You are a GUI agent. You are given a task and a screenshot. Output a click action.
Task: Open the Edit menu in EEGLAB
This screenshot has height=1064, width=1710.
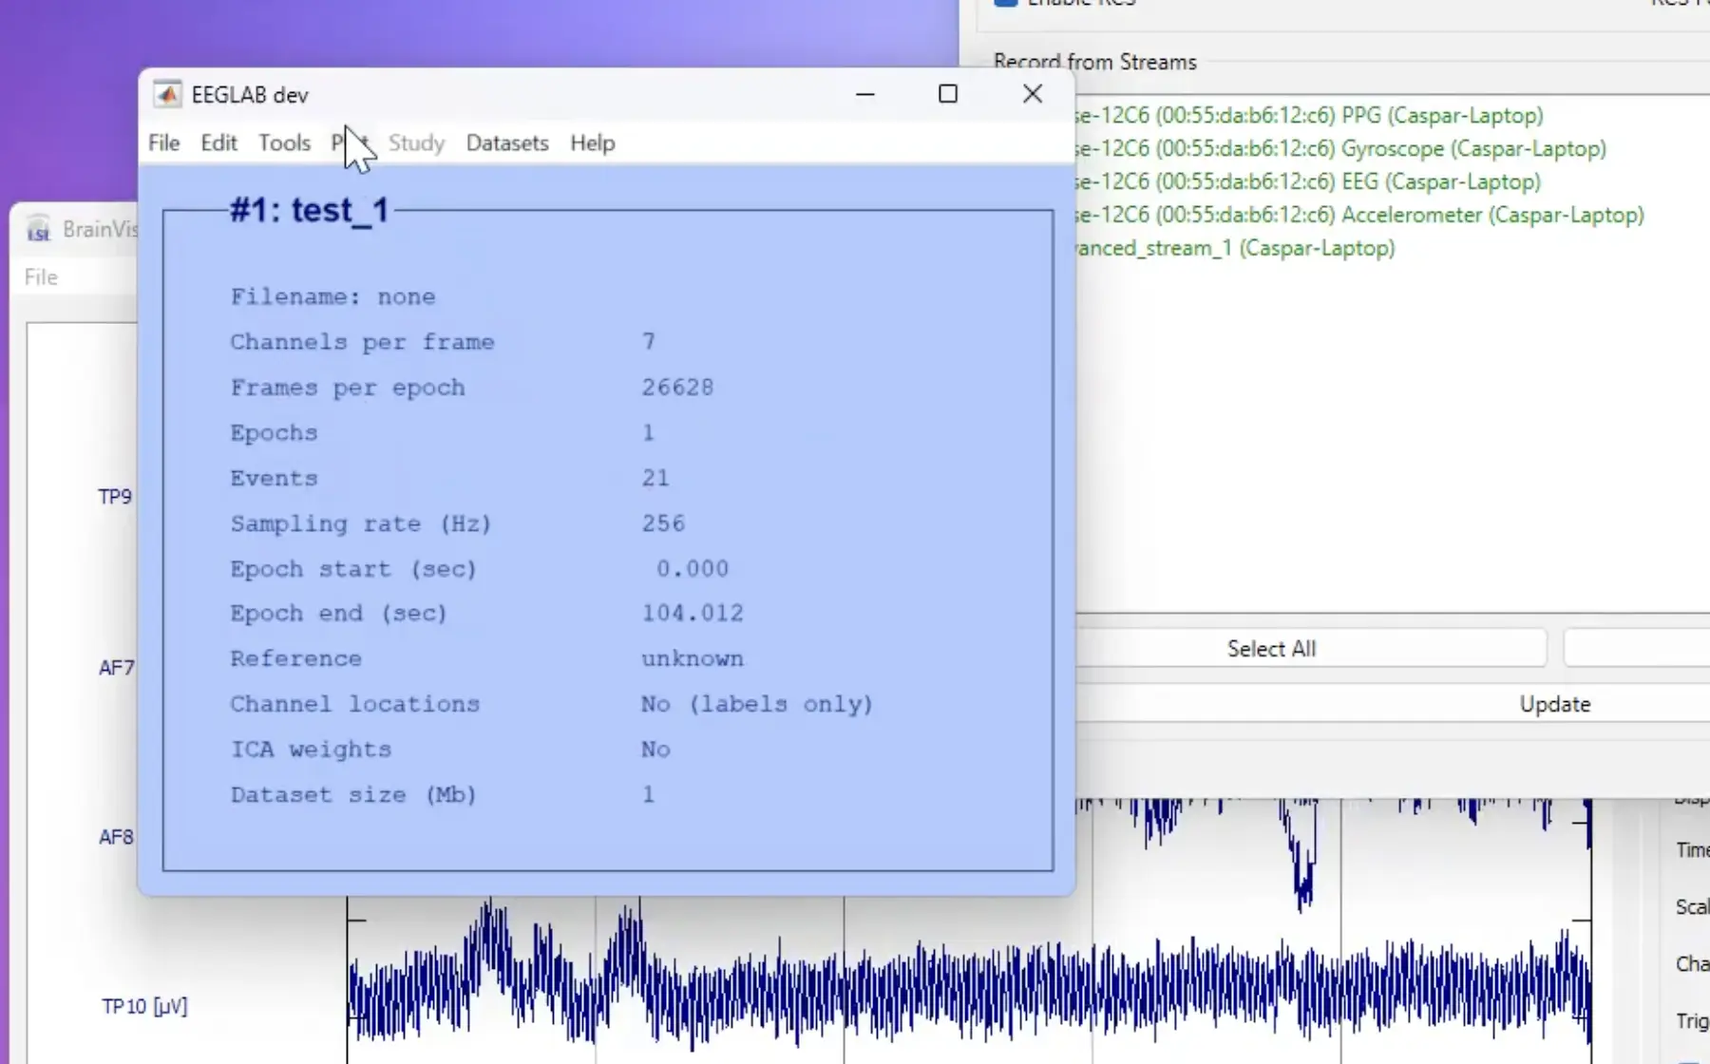[x=218, y=142]
